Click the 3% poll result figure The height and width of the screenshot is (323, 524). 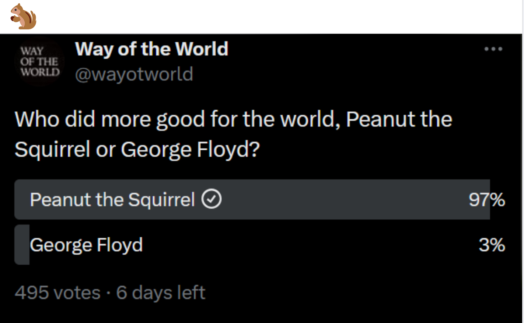point(492,245)
